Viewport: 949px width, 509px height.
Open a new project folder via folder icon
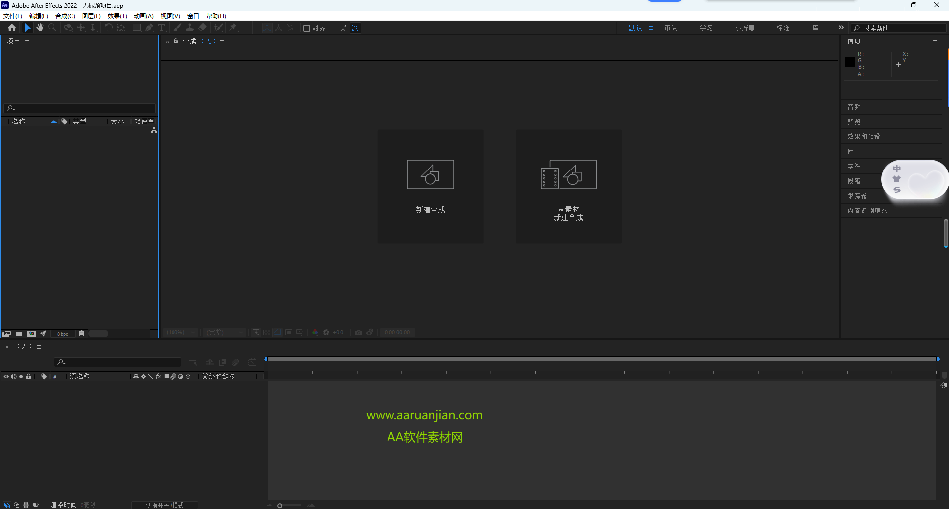[x=19, y=333]
